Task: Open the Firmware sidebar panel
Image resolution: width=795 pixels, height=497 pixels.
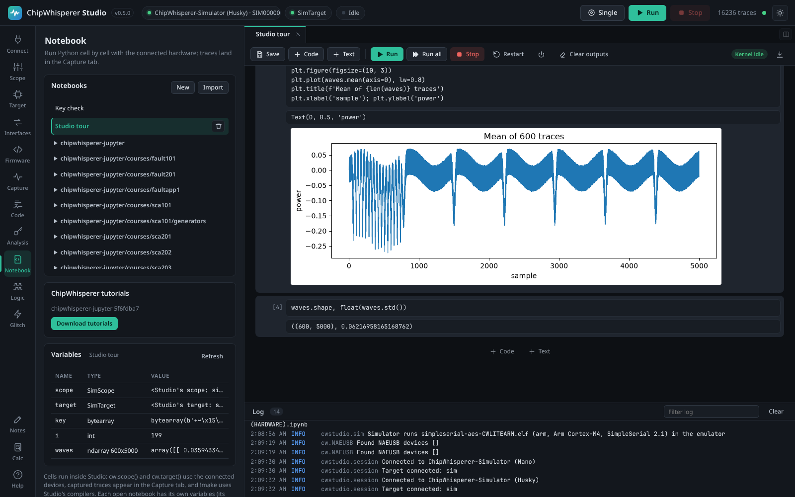Action: [x=17, y=154]
